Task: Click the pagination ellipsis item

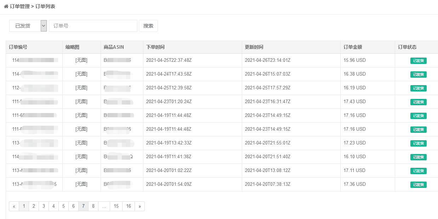Action: 104,206
